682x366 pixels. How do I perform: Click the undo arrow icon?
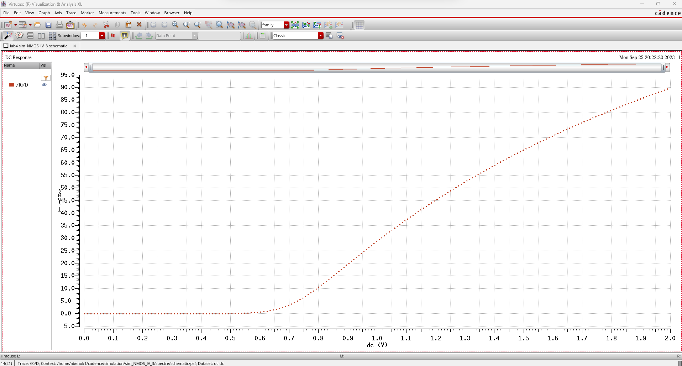84,25
